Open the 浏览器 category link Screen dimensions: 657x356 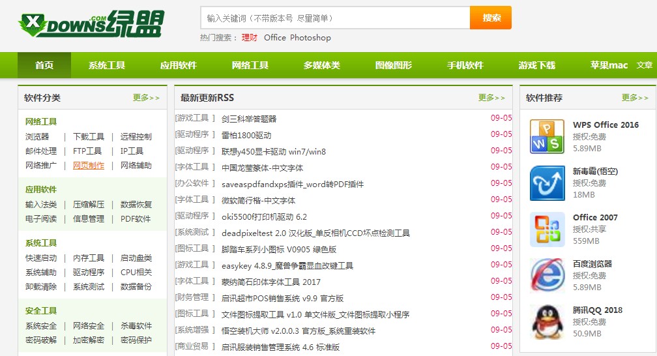(x=37, y=137)
